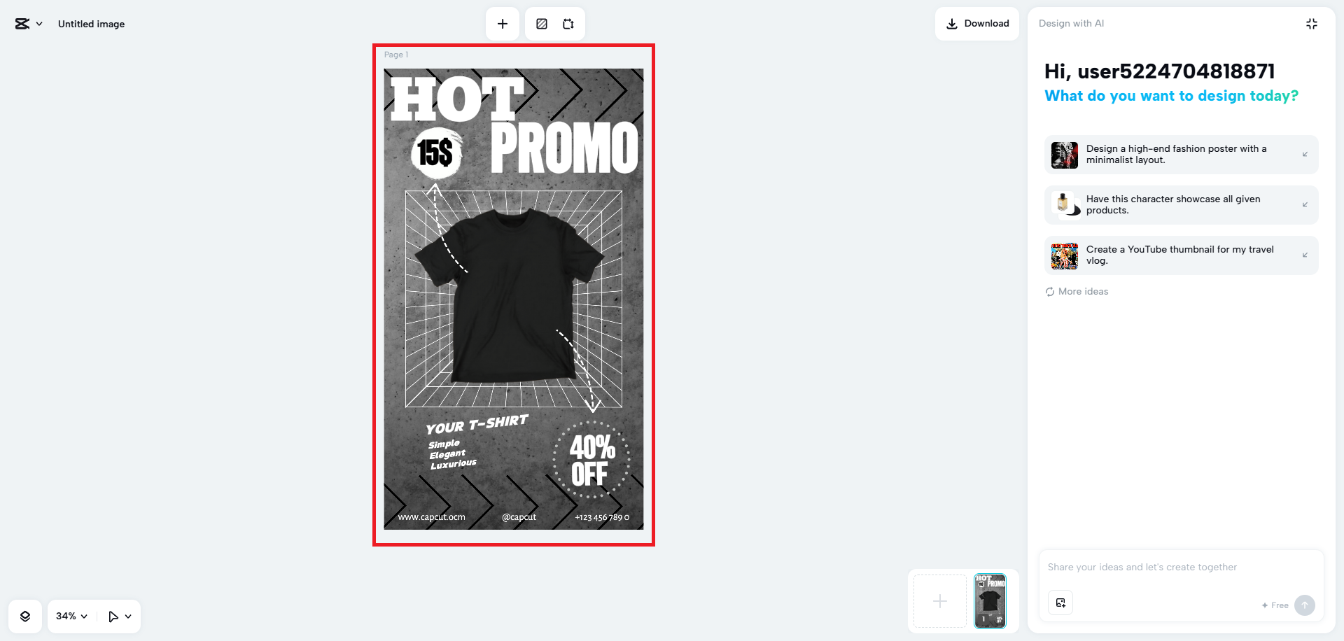Click the resize canvas icon
The height and width of the screenshot is (641, 1344).
click(x=568, y=24)
